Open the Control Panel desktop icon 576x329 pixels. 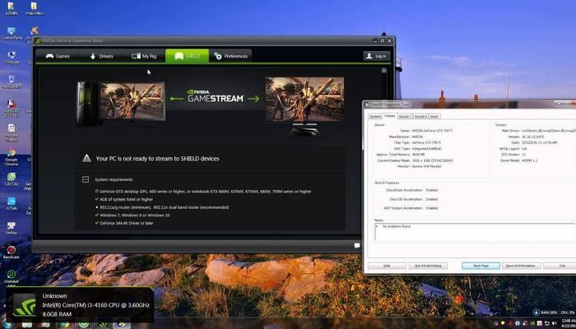pyautogui.click(x=12, y=34)
